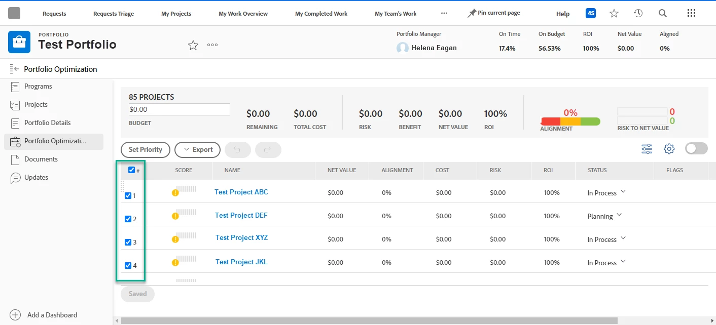The image size is (716, 325).
Task: Uncheck the checkbox for row 3
Action: (128, 242)
